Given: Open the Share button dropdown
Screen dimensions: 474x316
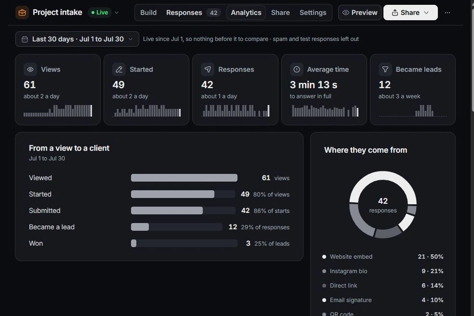Looking at the screenshot, I should 410,13.
